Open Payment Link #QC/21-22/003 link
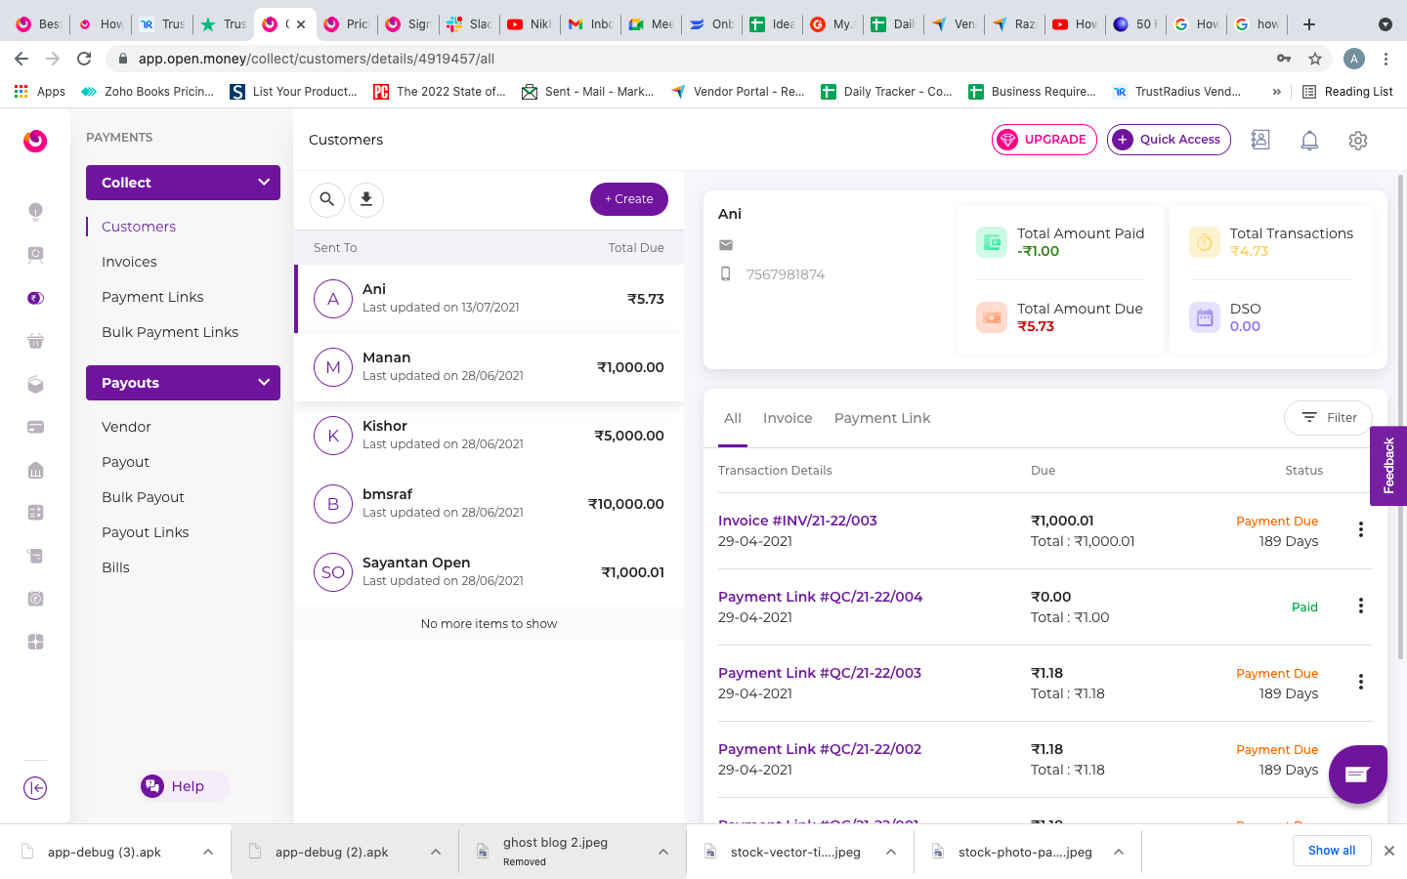 click(x=820, y=673)
